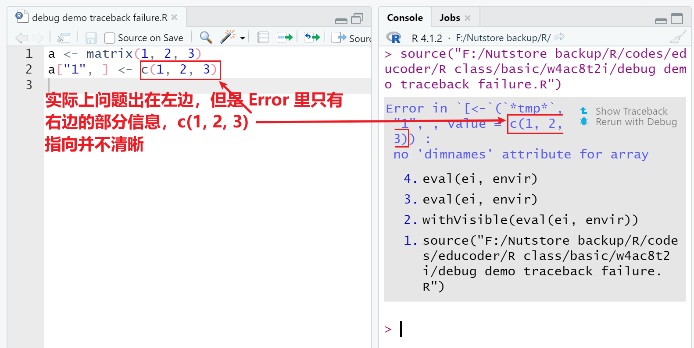Clear the console with the broom icon
The height and width of the screenshot is (348, 694).
[x=678, y=38]
